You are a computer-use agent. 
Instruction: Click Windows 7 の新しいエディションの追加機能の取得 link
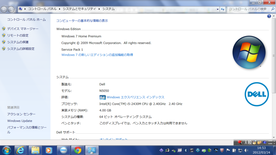[97, 55]
